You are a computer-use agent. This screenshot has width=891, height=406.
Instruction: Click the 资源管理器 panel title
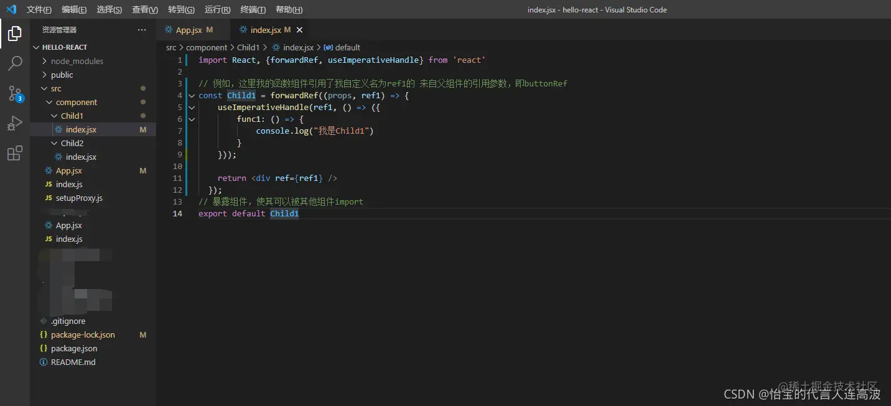click(x=60, y=30)
